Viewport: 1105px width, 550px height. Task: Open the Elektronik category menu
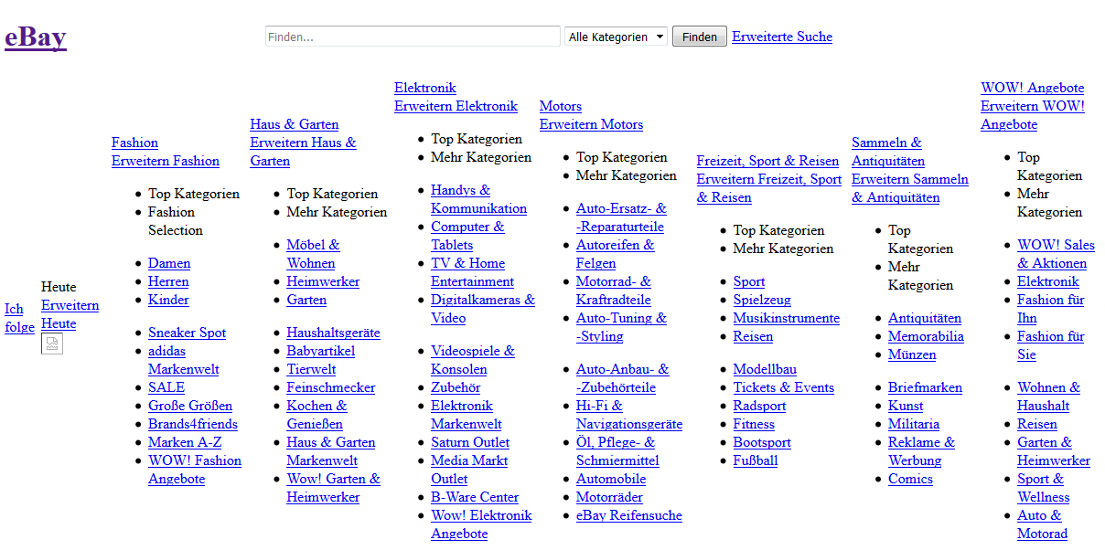pos(425,88)
